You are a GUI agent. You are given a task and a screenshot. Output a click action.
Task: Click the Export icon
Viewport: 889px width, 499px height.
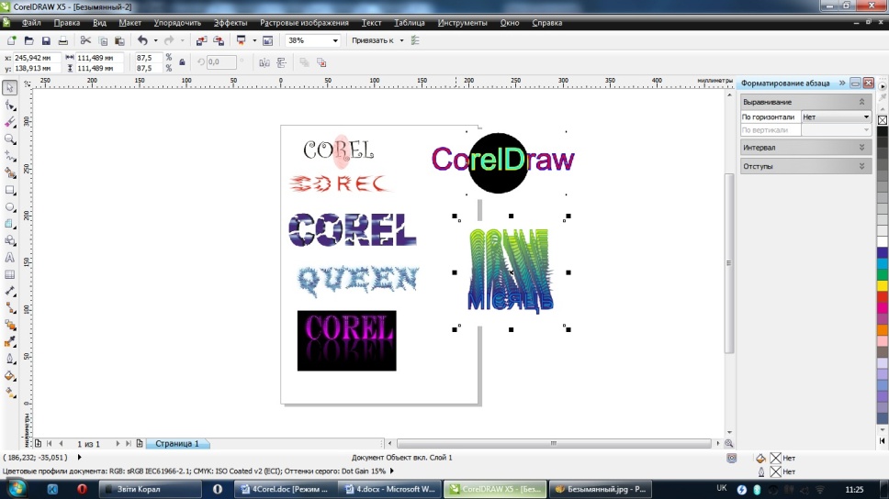(219, 40)
